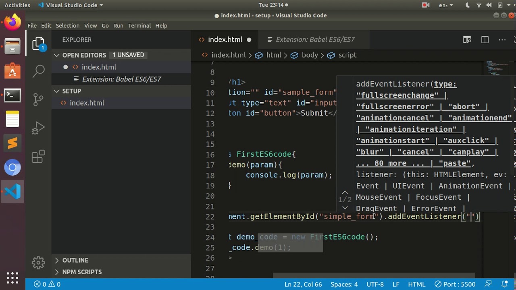Viewport: 516px width, 290px height.
Task: Open the Search view icon
Action: (38, 71)
